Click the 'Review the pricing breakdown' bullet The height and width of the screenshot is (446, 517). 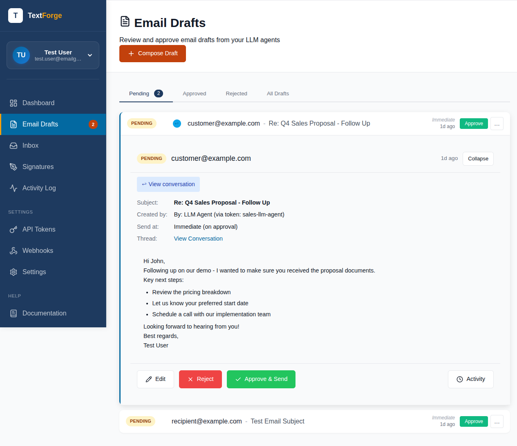point(191,292)
